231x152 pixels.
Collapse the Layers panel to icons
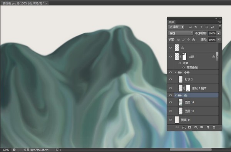coord(216,19)
